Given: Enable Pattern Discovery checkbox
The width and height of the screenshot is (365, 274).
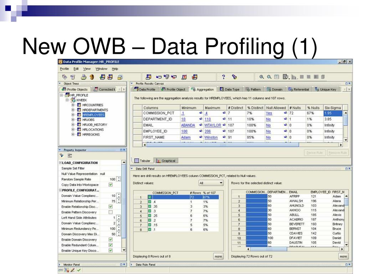Looking at the screenshot, I should 110,212.
